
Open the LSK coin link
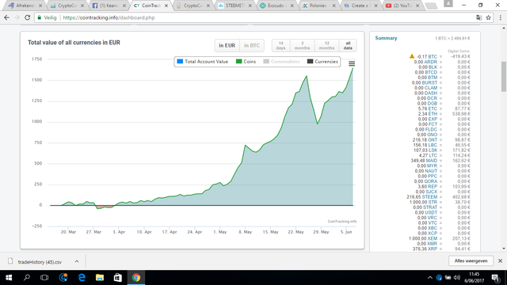(433, 150)
